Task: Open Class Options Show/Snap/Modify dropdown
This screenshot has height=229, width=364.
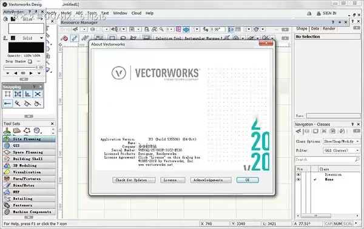Action: tap(341, 141)
